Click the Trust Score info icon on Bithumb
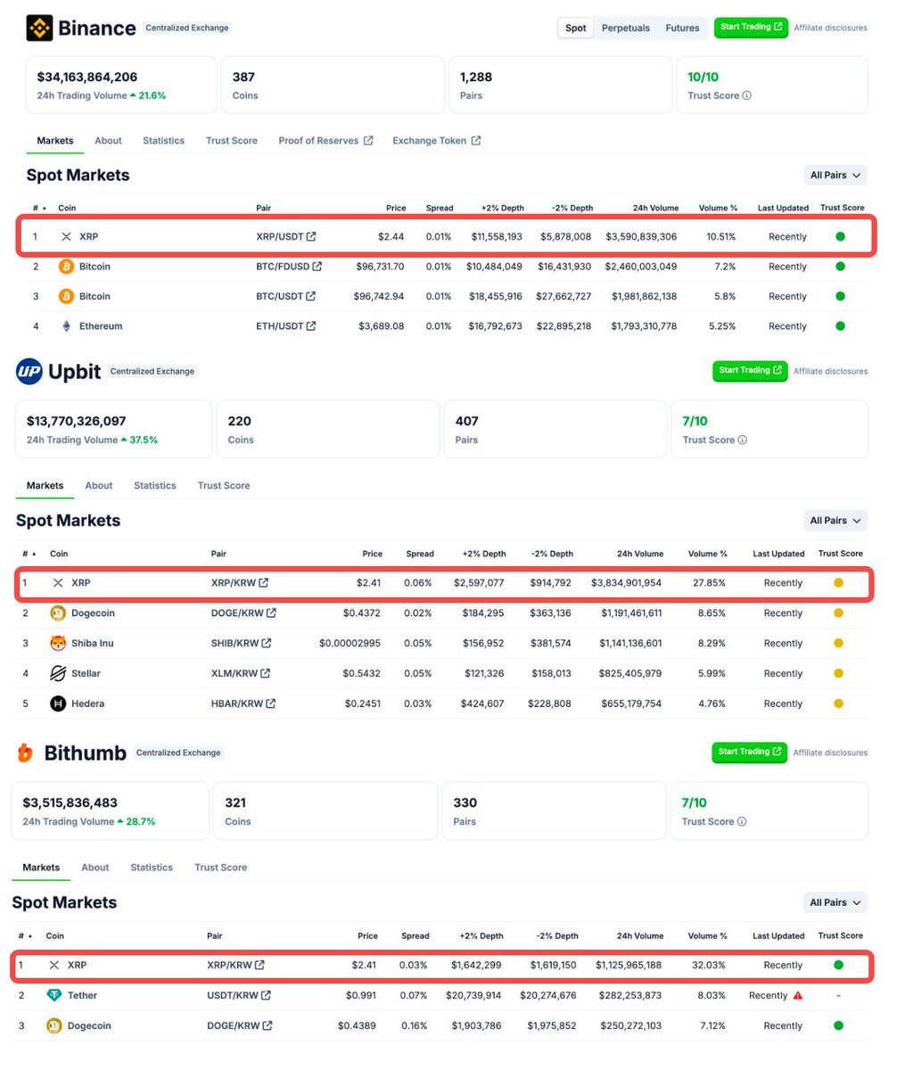 click(x=742, y=821)
